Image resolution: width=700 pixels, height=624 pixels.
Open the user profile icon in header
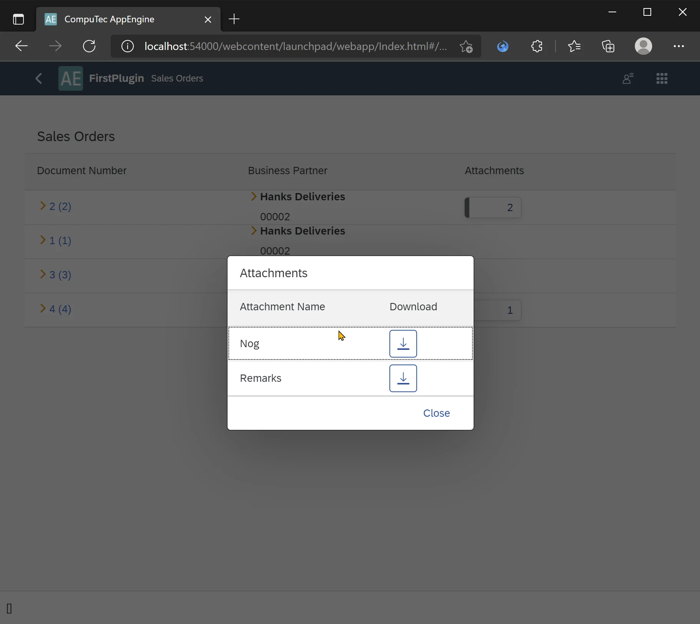click(x=628, y=78)
